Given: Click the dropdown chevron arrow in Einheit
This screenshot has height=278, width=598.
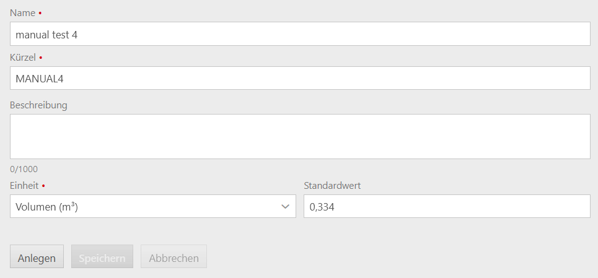Looking at the screenshot, I should (285, 206).
